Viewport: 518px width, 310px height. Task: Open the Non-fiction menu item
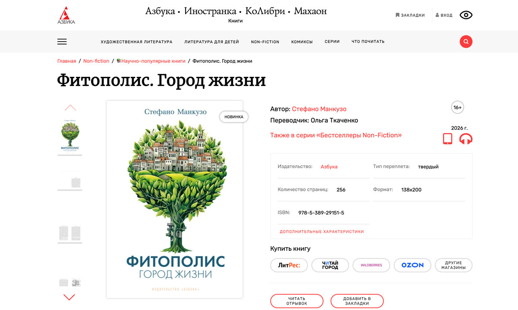click(265, 42)
